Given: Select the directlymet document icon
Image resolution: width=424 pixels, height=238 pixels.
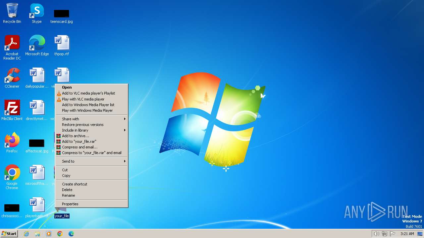Looking at the screenshot, I should 37,110.
